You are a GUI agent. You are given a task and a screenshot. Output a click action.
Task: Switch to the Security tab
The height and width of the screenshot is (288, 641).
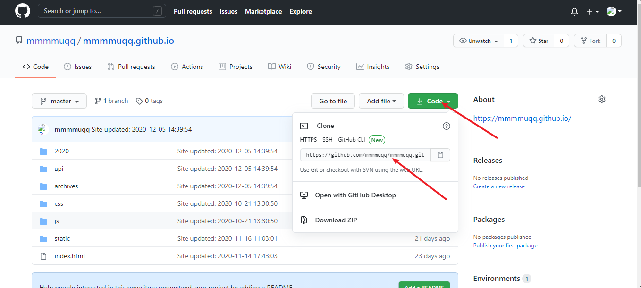[x=324, y=67]
